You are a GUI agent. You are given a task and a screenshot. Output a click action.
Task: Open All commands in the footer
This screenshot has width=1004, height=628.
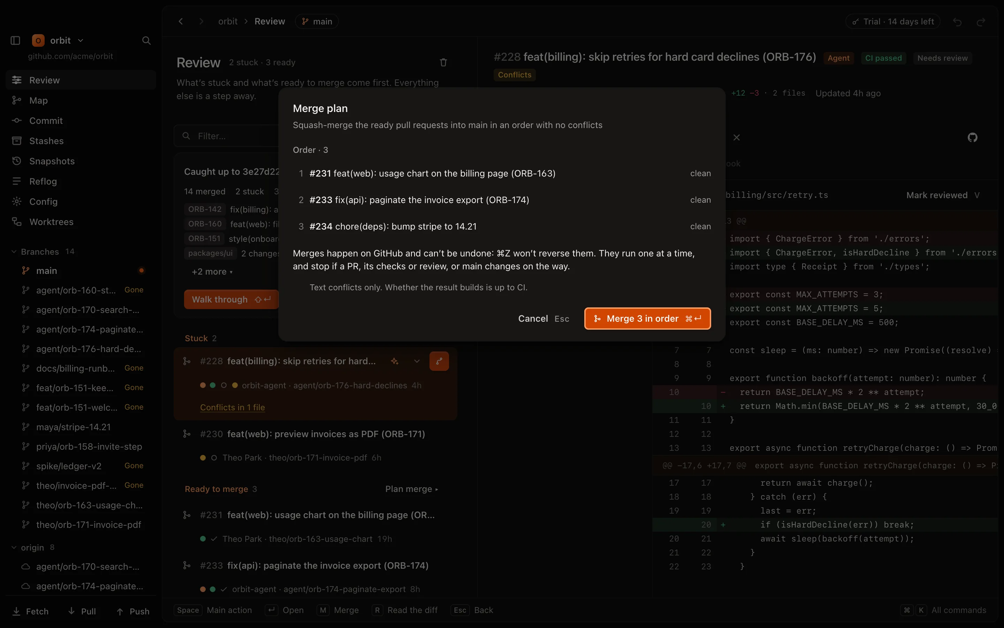943,610
